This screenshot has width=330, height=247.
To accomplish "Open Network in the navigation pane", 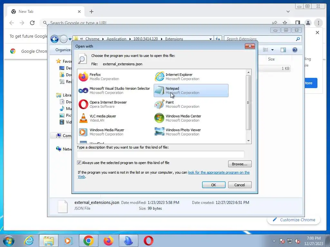I will pyautogui.click(x=63, y=149).
